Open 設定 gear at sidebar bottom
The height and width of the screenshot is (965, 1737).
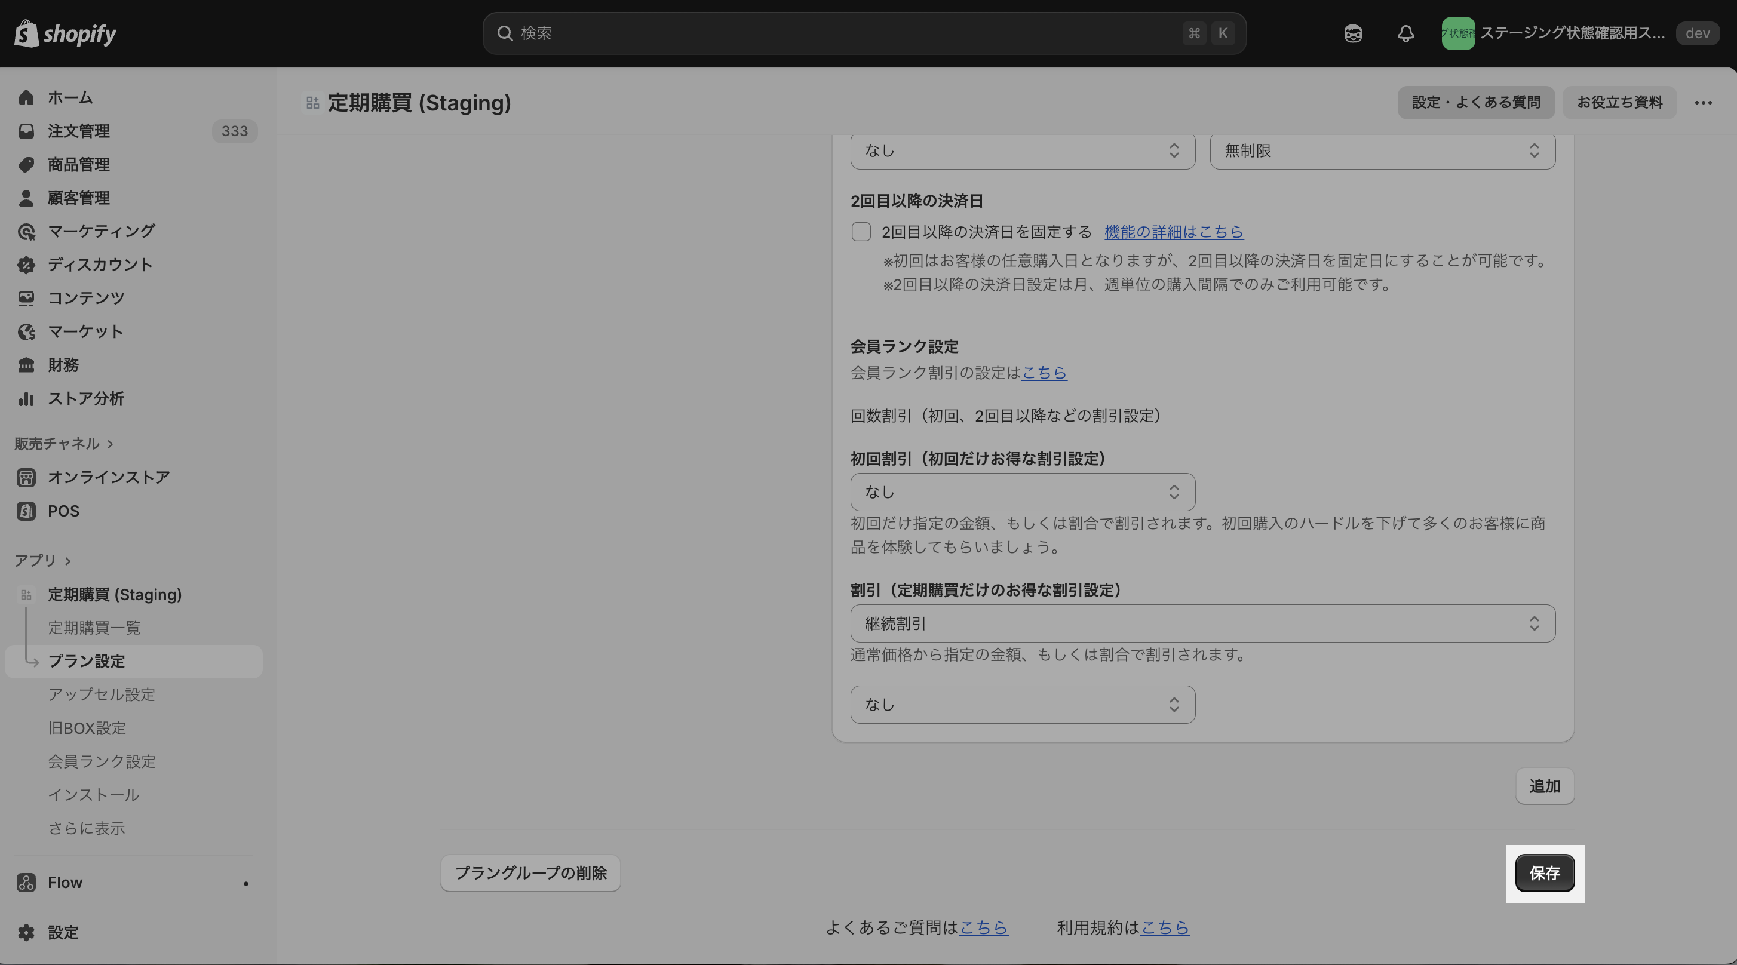pos(27,933)
